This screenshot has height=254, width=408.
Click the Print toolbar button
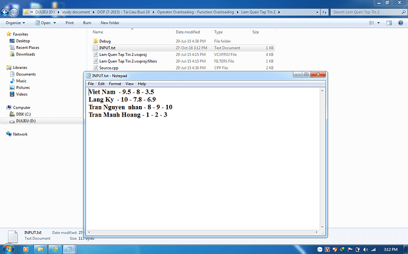70,22
